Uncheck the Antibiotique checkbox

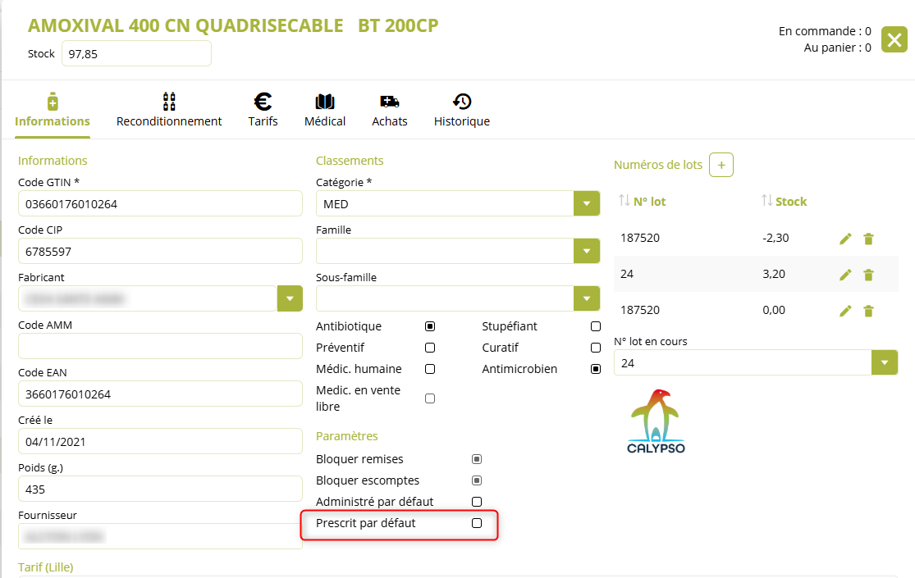[430, 326]
